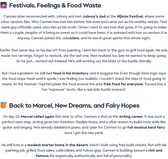The image size is (168, 159).
Task: Click the bold 'Hijinks Festival' text
Action: pyautogui.click(x=130, y=16)
